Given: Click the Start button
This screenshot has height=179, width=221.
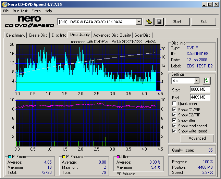Looking at the screenshot, I should point(177,22).
